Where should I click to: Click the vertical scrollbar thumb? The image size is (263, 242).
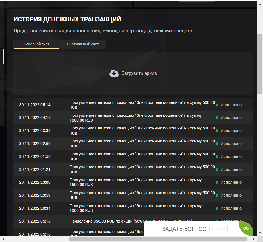(x=260, y=64)
